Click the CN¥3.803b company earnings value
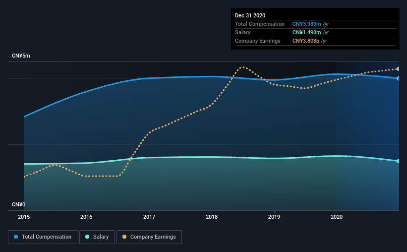Image resolution: width=407 pixels, height=252 pixels. pyautogui.click(x=306, y=41)
